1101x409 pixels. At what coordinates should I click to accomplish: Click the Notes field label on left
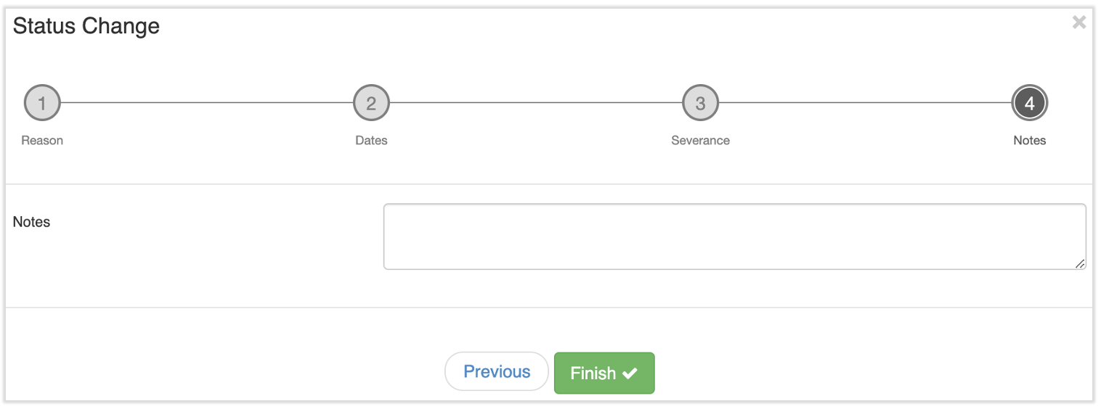(x=31, y=222)
